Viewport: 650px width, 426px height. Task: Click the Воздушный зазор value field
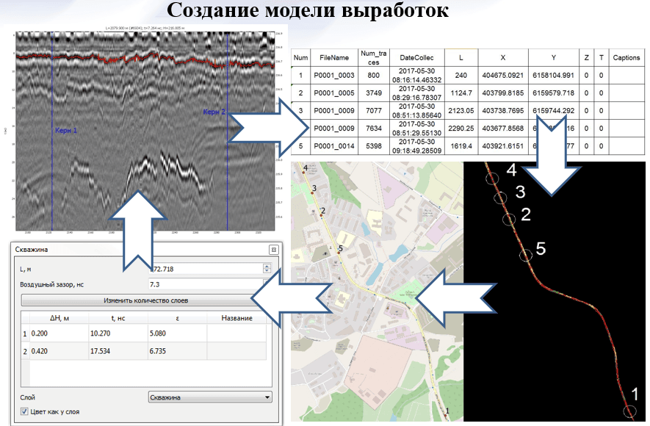pos(204,284)
